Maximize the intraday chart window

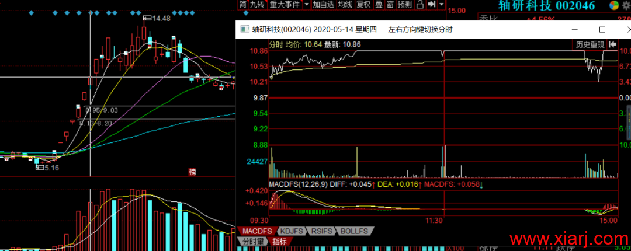click(x=602, y=29)
